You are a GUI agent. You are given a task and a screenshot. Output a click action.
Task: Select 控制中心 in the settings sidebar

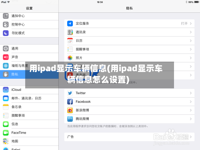(29, 24)
